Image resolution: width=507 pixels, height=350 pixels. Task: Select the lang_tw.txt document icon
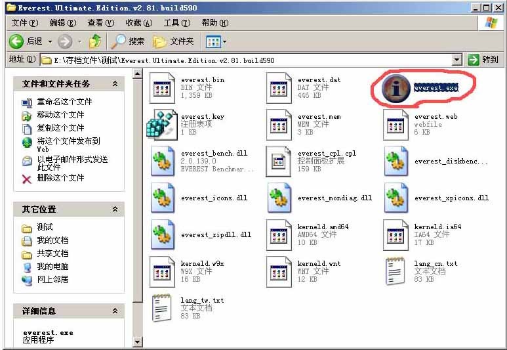pos(161,308)
